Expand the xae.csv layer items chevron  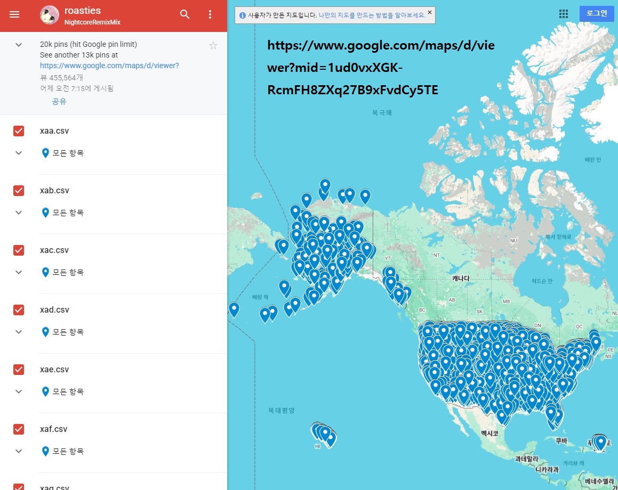[19, 391]
